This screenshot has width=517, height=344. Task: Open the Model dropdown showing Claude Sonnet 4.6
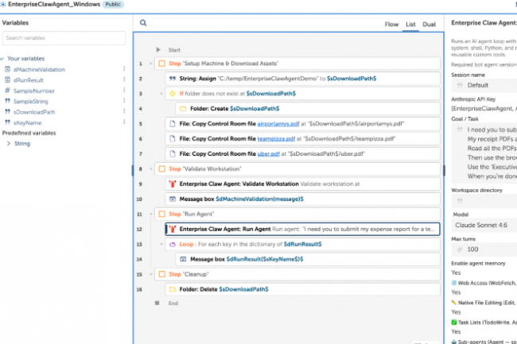(x=484, y=225)
